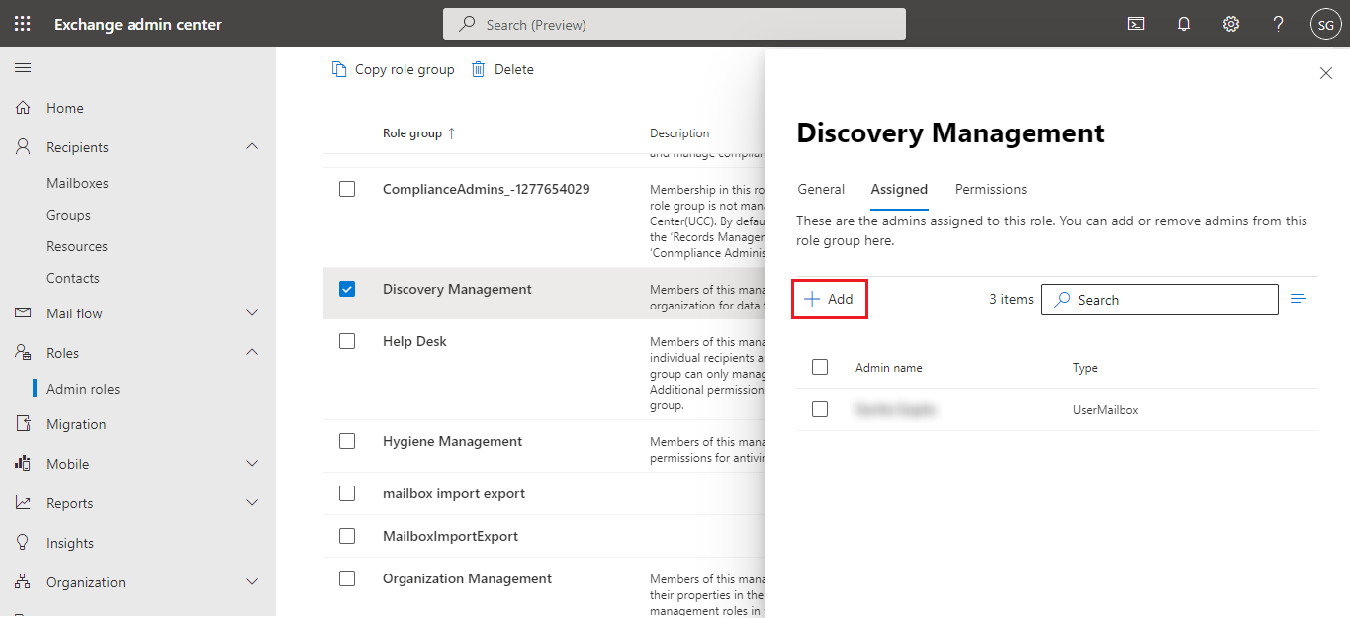Uncheck the Discovery Management checkbox
Screen dimensions: 1350x618
coord(347,290)
